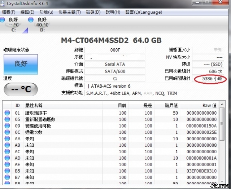The width and height of the screenshot is (231, 189).
Task: Click the scroll down arrow of attribute list
Action: coord(222,181)
